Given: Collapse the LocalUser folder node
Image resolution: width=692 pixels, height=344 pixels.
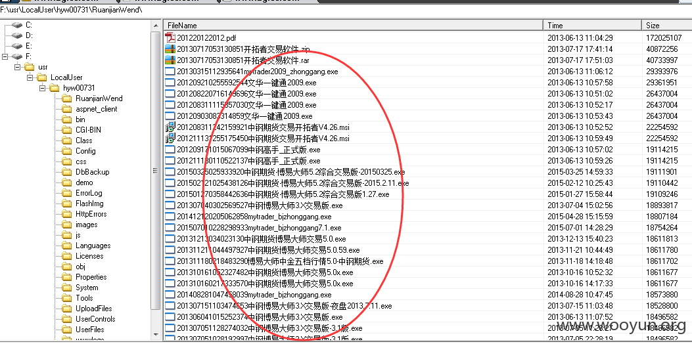Looking at the screenshot, I should click(x=30, y=77).
